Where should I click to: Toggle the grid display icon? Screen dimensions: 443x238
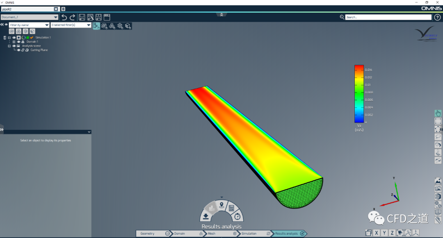click(438, 212)
